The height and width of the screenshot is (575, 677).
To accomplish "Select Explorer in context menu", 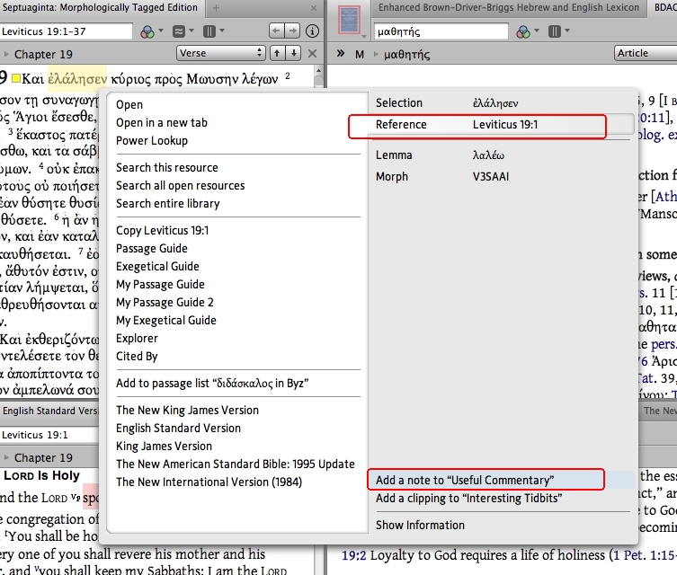I will [137, 339].
